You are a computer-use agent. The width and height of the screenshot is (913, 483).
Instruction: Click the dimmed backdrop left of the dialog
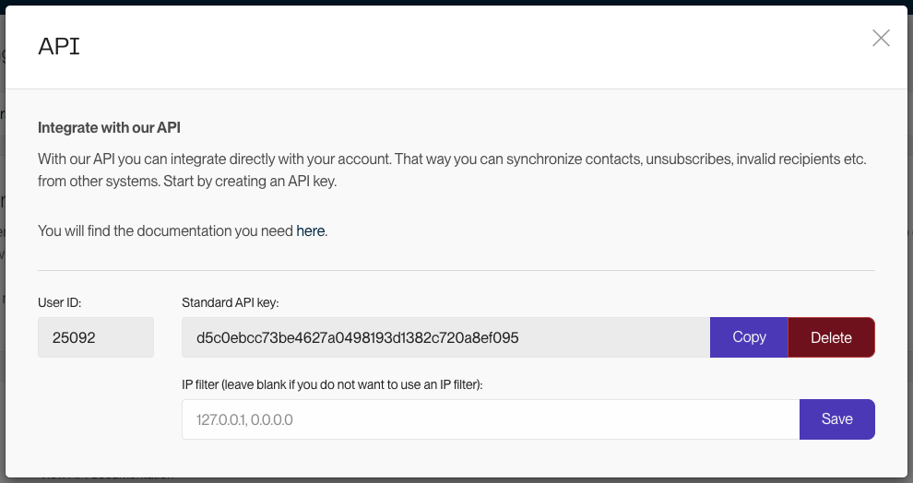click(3, 233)
